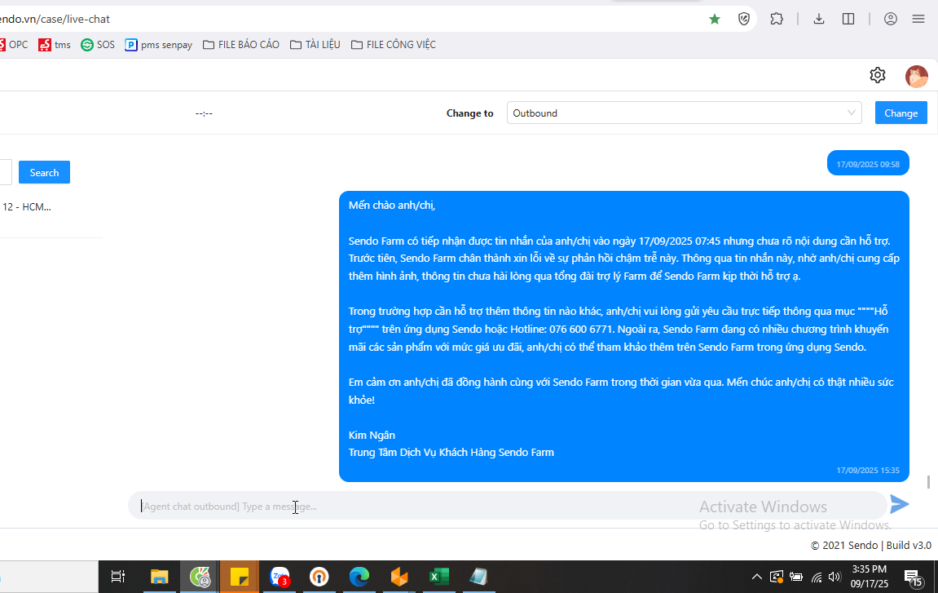
Task: Open the page settings gear icon
Action: [x=877, y=75]
